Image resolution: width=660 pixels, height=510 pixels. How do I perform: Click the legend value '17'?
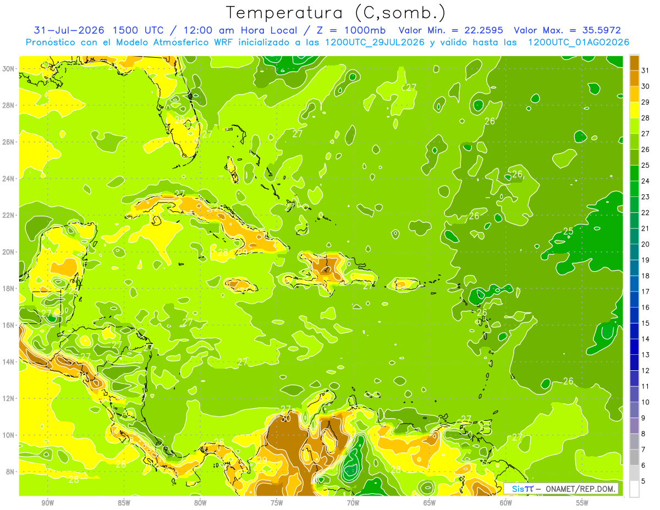point(645,292)
